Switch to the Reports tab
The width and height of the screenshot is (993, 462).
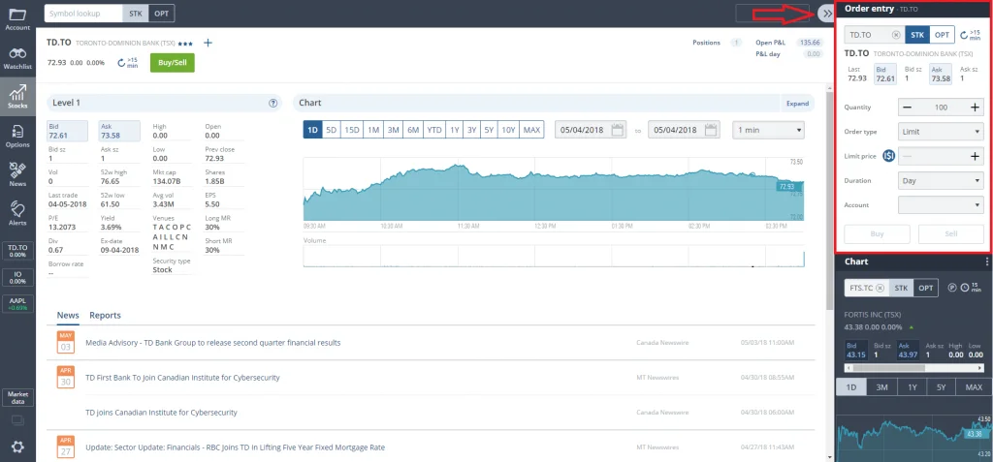105,316
